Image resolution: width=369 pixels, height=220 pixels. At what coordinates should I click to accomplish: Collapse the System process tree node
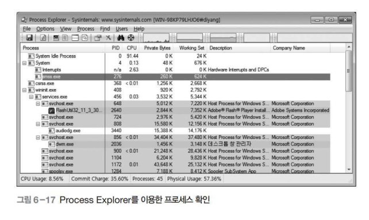pyautogui.click(x=24, y=63)
